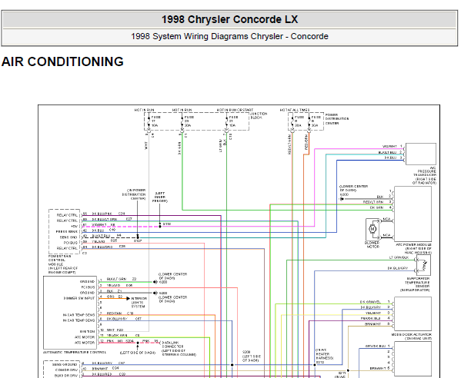Click 'PRESS SENS' terminal in powertrain module

66,232
